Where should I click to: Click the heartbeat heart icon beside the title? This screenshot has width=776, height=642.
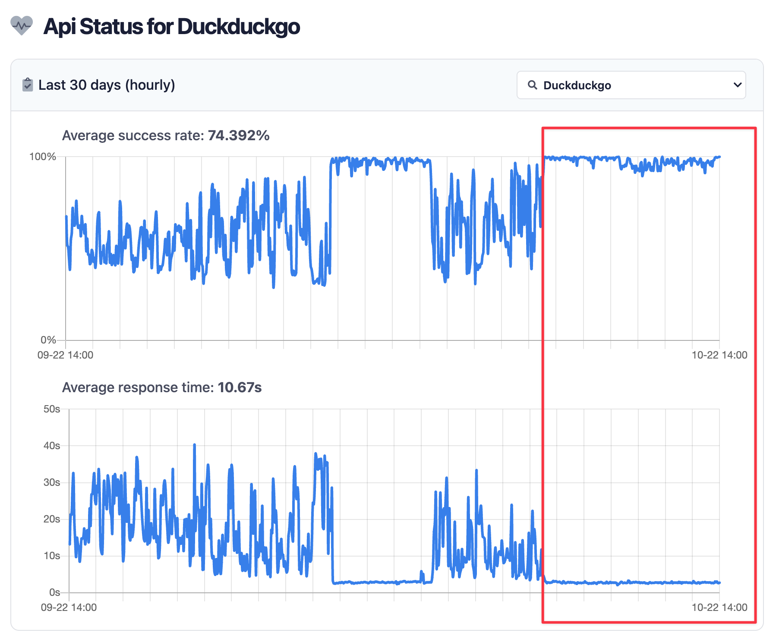pyautogui.click(x=22, y=26)
